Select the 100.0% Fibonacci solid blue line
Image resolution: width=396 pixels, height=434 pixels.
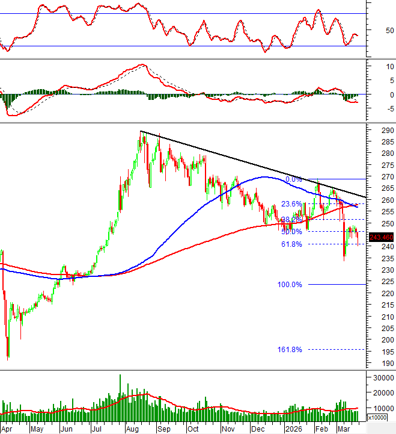(337, 284)
